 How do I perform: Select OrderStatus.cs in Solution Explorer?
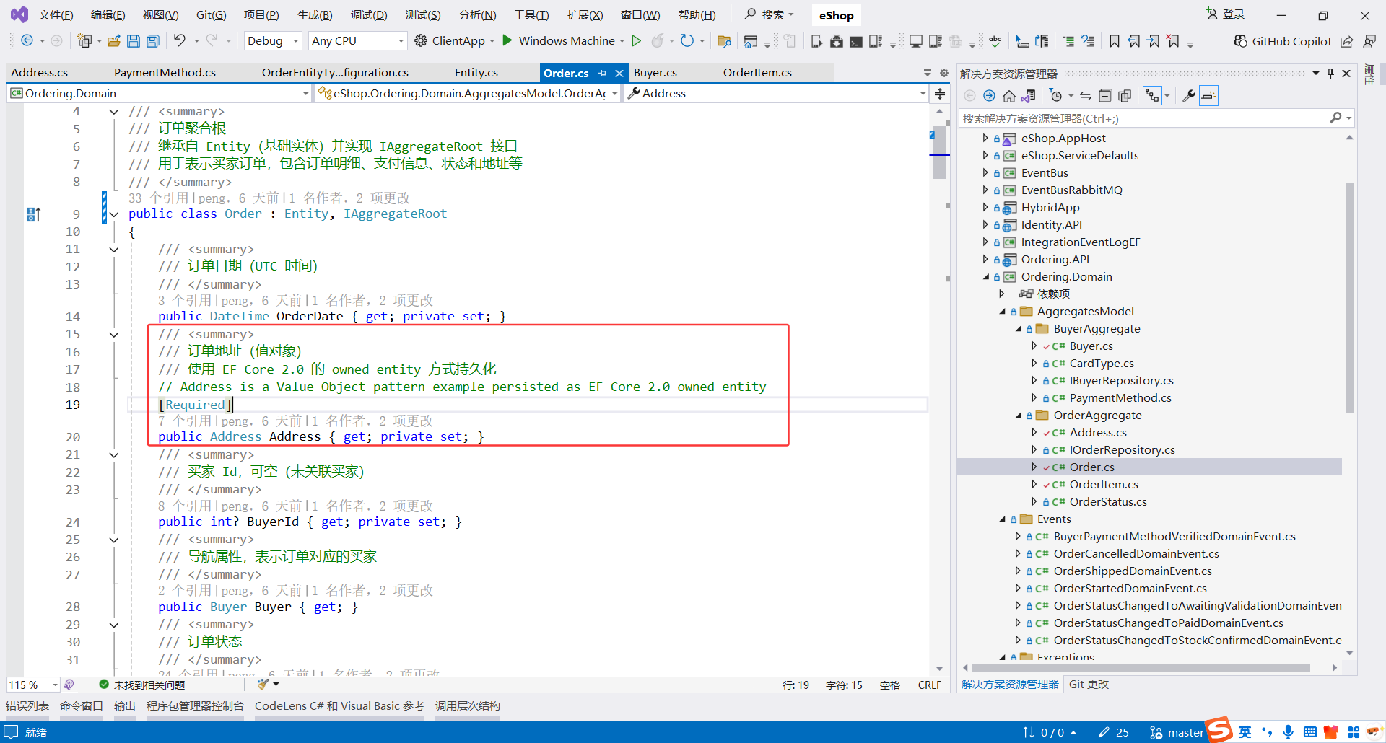pyautogui.click(x=1108, y=502)
